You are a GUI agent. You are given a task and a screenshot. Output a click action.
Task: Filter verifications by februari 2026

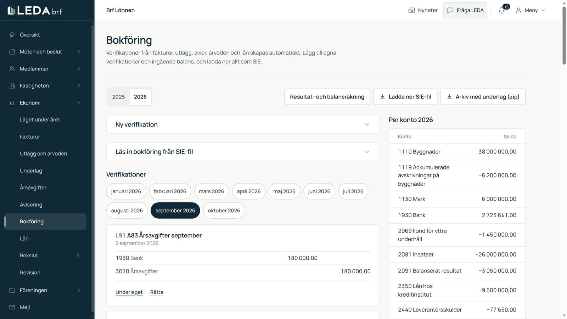click(x=170, y=191)
